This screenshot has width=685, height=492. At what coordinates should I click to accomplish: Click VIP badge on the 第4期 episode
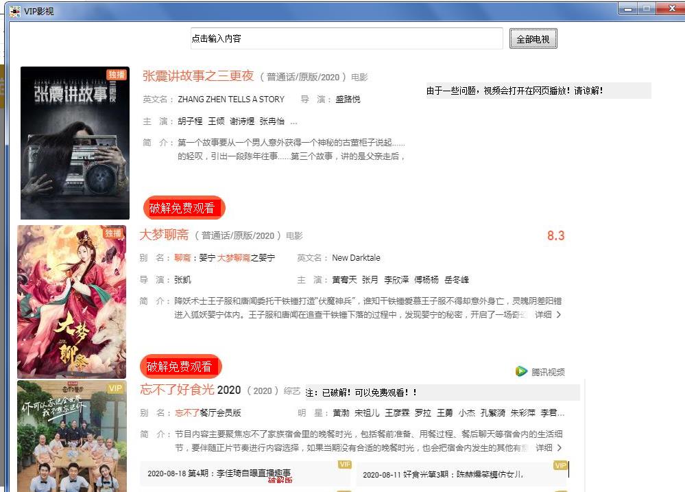(345, 465)
